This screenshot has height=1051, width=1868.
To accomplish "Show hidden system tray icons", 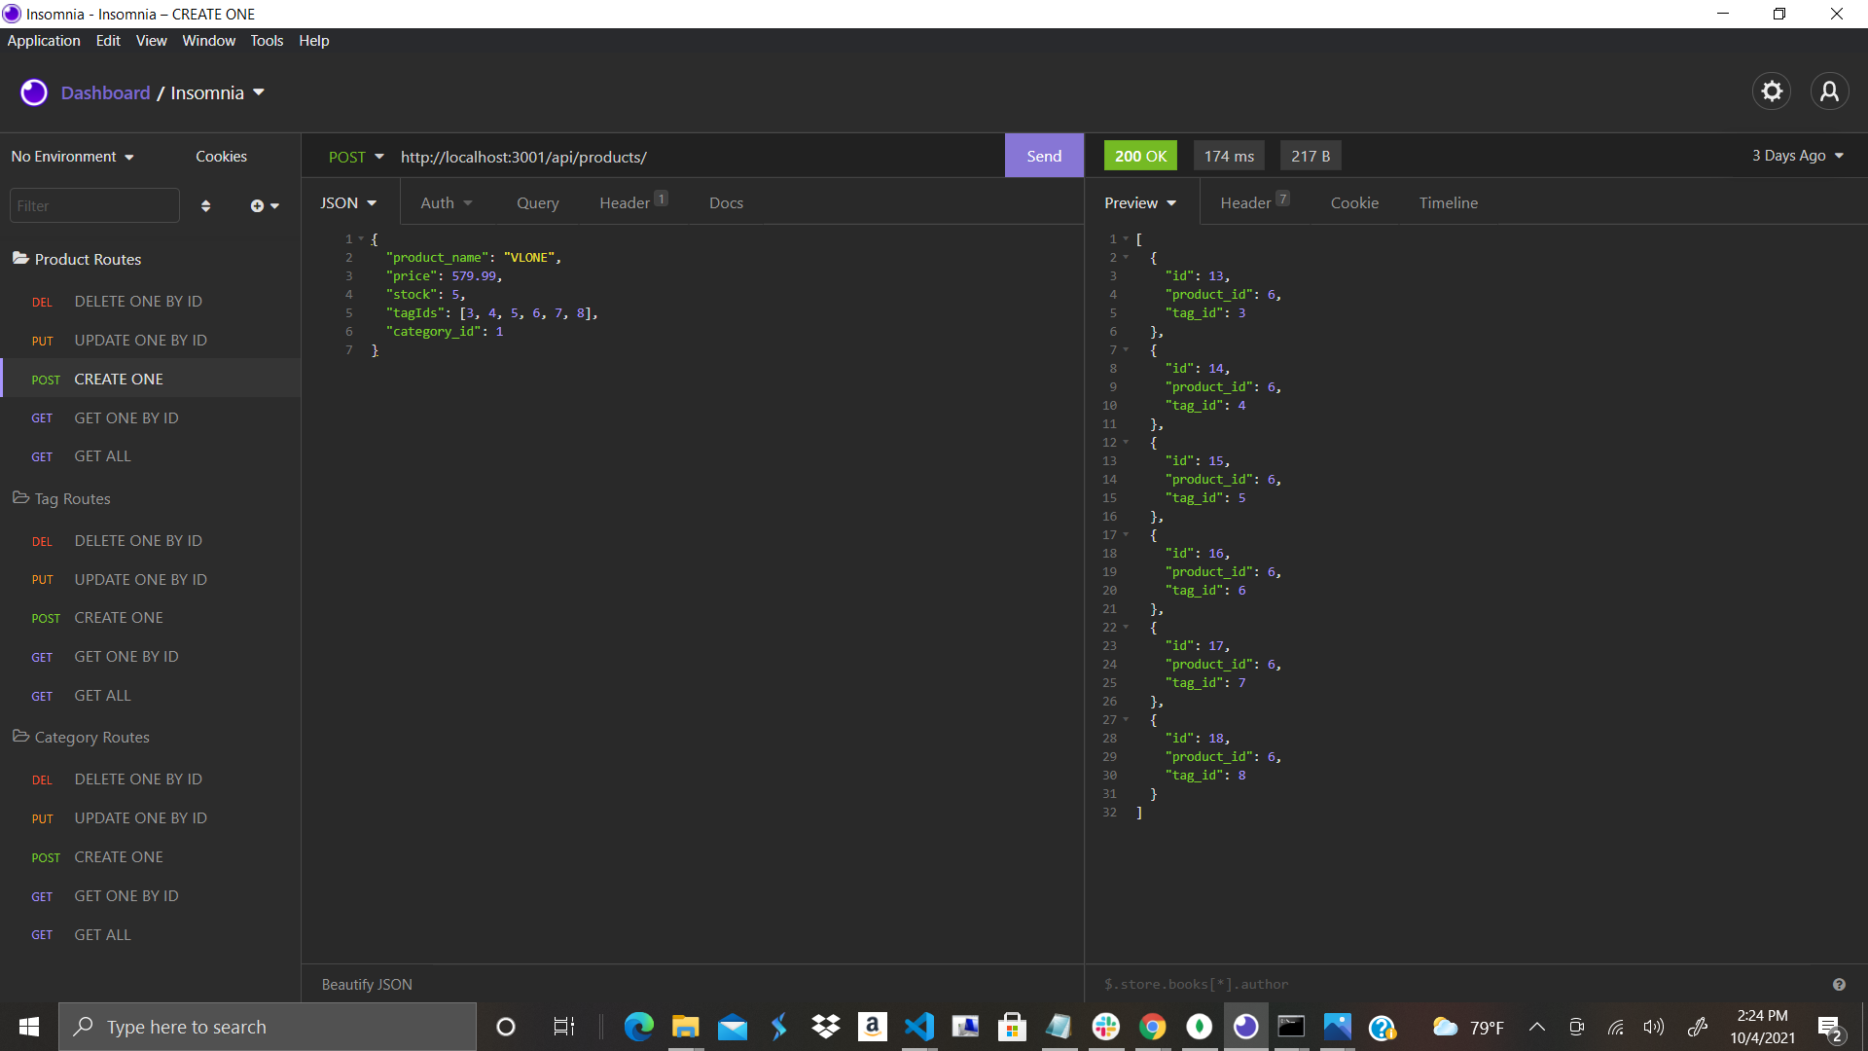I will 1537,1027.
